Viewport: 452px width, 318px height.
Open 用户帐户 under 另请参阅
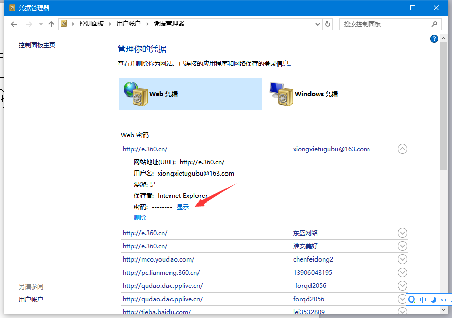point(31,299)
